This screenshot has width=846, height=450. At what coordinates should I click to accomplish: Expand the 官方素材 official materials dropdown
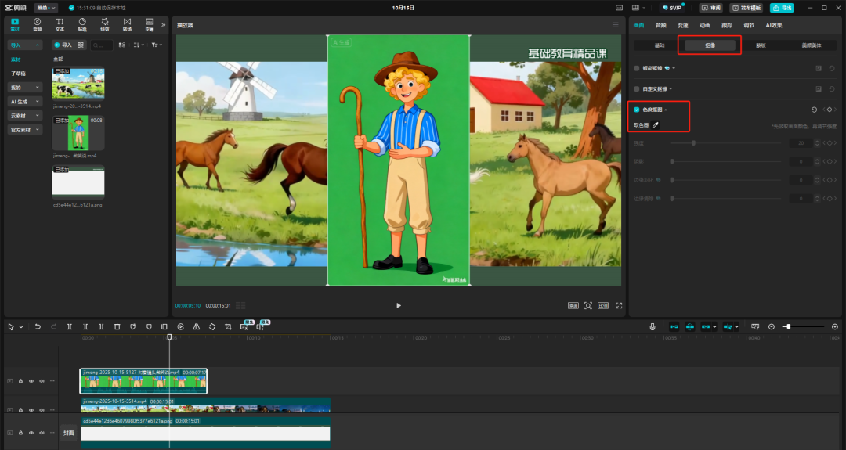25,130
